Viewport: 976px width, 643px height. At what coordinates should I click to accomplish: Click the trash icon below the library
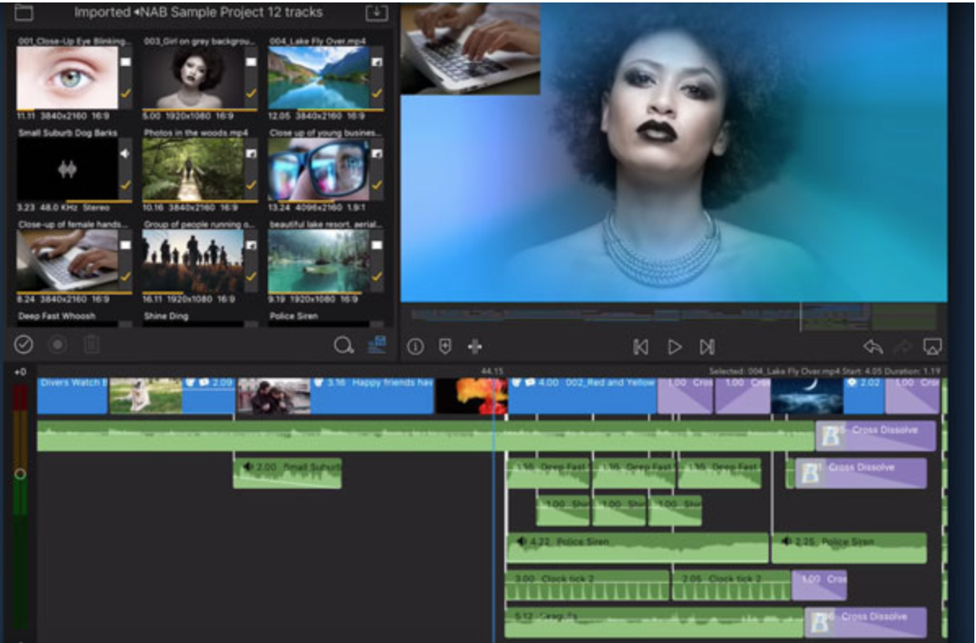tap(91, 345)
